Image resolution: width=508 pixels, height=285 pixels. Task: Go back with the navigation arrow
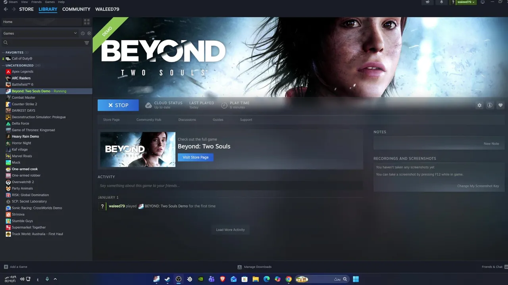click(6, 9)
